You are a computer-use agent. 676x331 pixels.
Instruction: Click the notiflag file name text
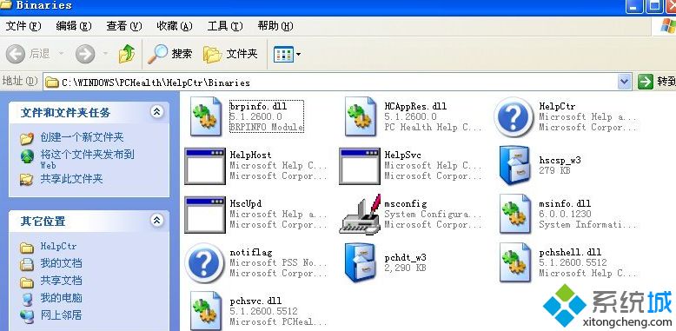251,252
